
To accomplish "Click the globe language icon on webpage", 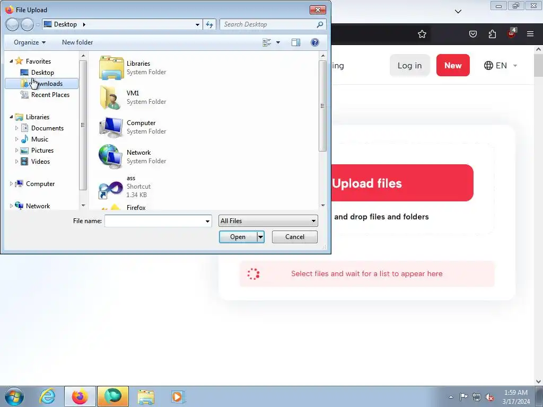I will pyautogui.click(x=488, y=65).
